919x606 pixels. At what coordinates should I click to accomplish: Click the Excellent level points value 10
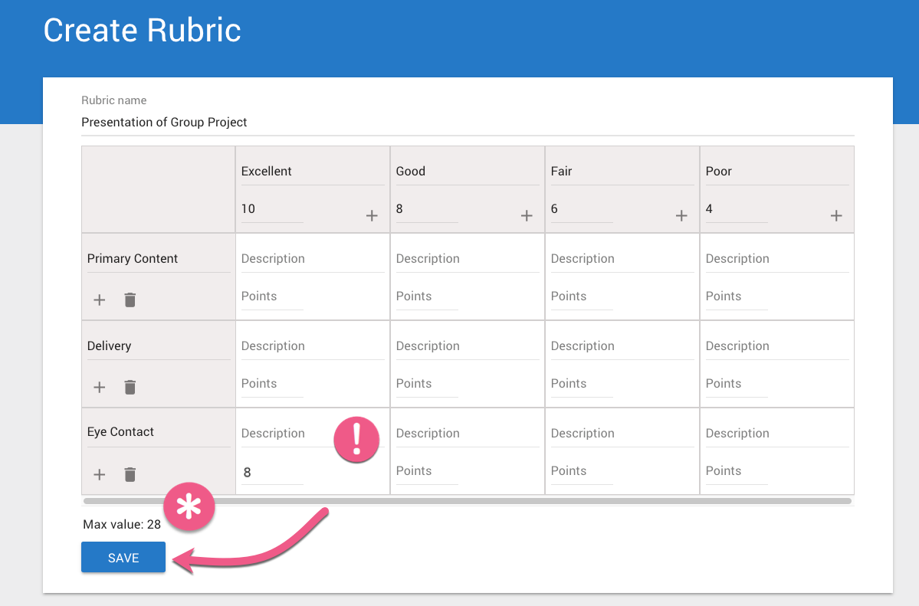[271, 209]
